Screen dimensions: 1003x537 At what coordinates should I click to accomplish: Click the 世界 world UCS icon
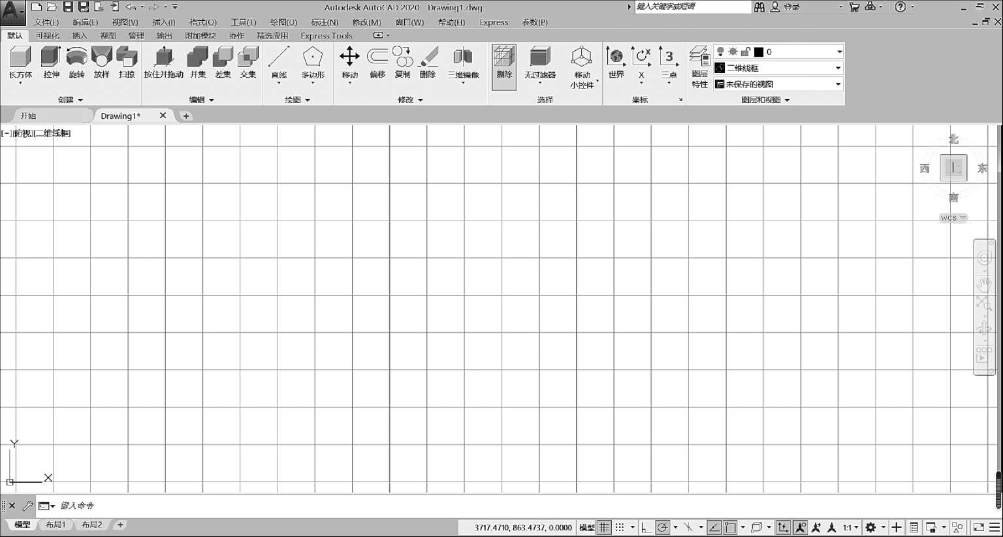coord(616,63)
